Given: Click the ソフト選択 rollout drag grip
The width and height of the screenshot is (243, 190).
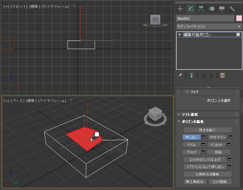Looking at the screenshot, I should click(236, 114).
